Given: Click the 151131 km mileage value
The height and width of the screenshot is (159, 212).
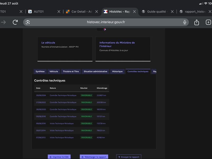Looking at the screenshot, I should 101,116.
